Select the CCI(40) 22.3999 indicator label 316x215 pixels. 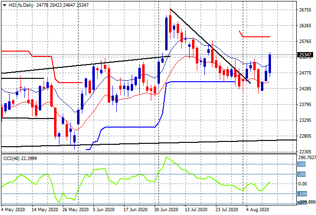pos(20,159)
